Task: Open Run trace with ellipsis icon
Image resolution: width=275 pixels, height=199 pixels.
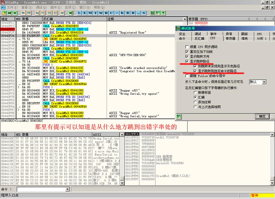Action: [139, 13]
